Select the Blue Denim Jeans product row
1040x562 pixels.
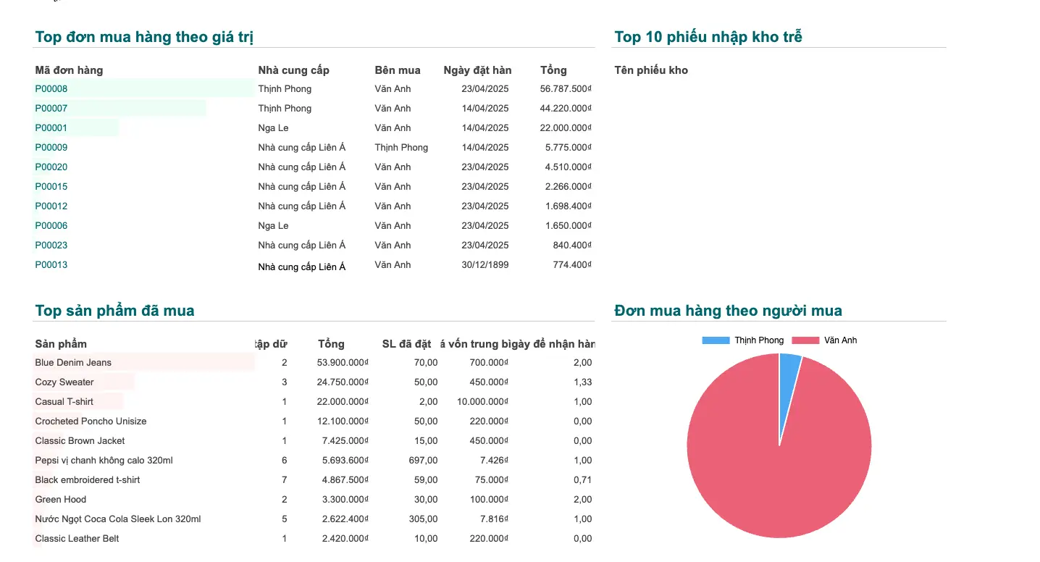[x=73, y=363]
